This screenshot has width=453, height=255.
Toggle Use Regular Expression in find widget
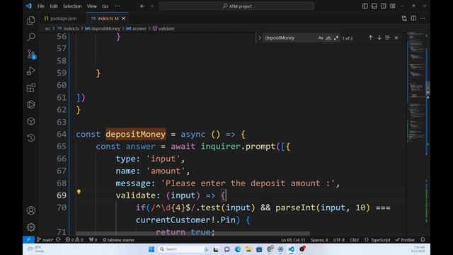(x=336, y=38)
